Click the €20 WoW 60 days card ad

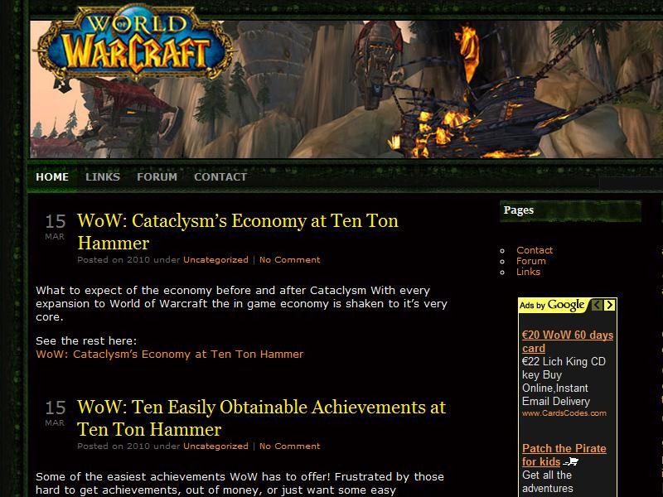click(x=568, y=341)
